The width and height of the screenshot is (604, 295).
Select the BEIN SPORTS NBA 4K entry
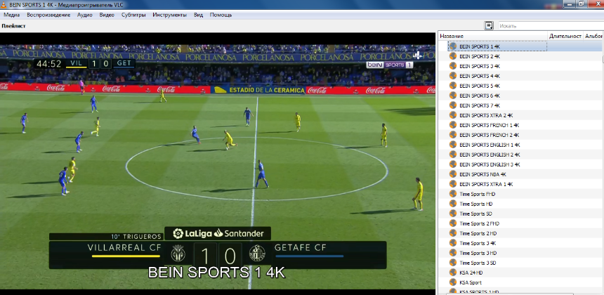[x=482, y=174]
